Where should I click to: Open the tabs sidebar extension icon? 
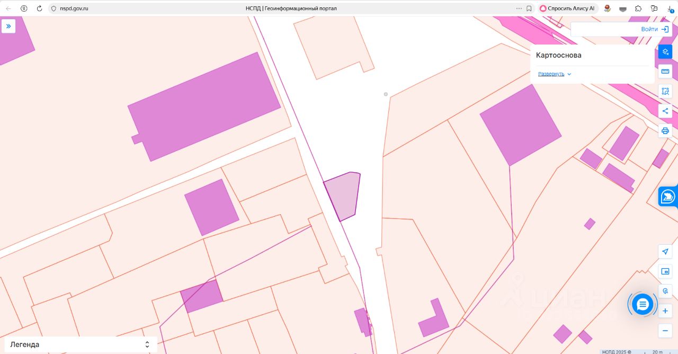point(654,8)
